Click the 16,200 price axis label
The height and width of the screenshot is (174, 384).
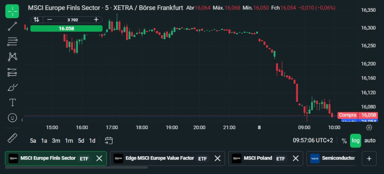point(369,64)
